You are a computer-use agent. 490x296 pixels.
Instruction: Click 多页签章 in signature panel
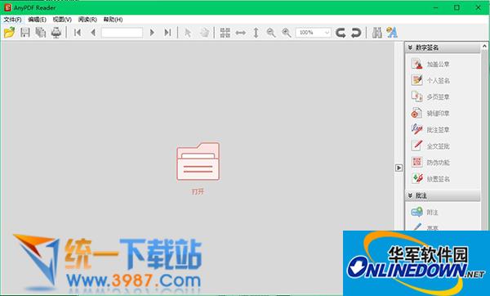pos(430,96)
